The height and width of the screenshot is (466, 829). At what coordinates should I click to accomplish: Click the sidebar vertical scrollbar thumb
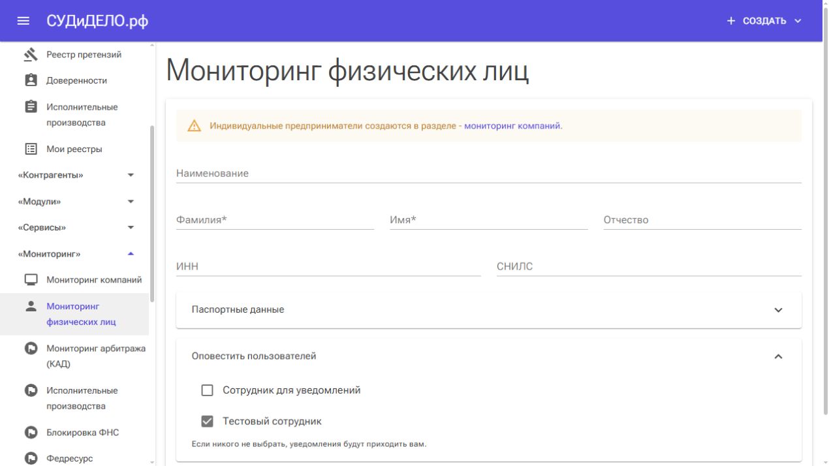(x=152, y=213)
